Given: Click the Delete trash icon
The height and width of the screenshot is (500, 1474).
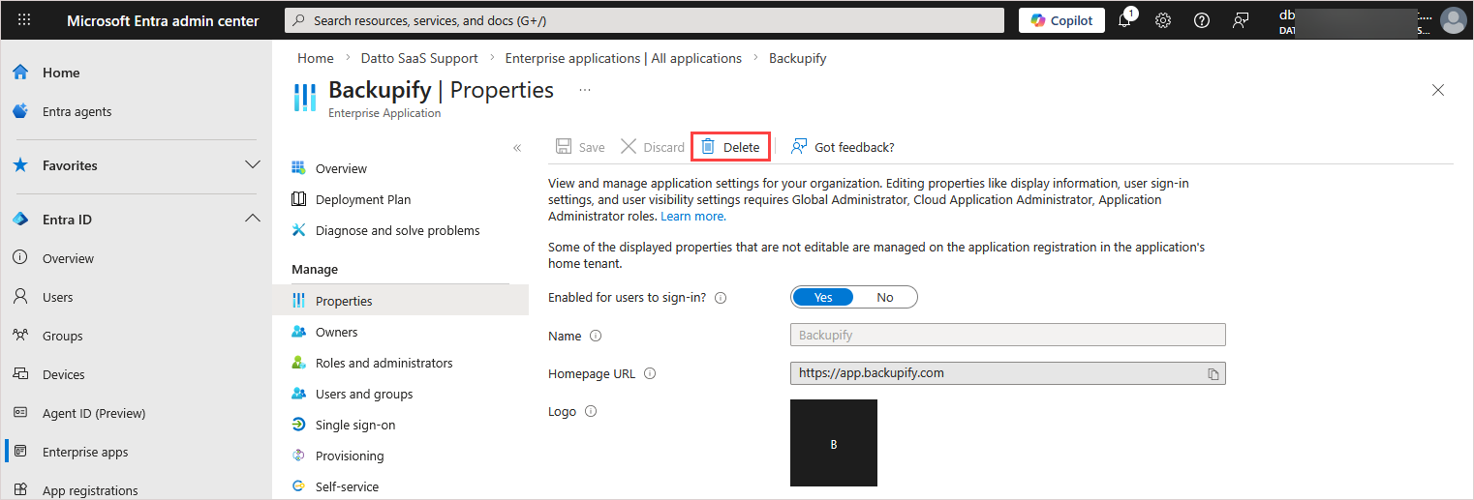Looking at the screenshot, I should pos(708,147).
